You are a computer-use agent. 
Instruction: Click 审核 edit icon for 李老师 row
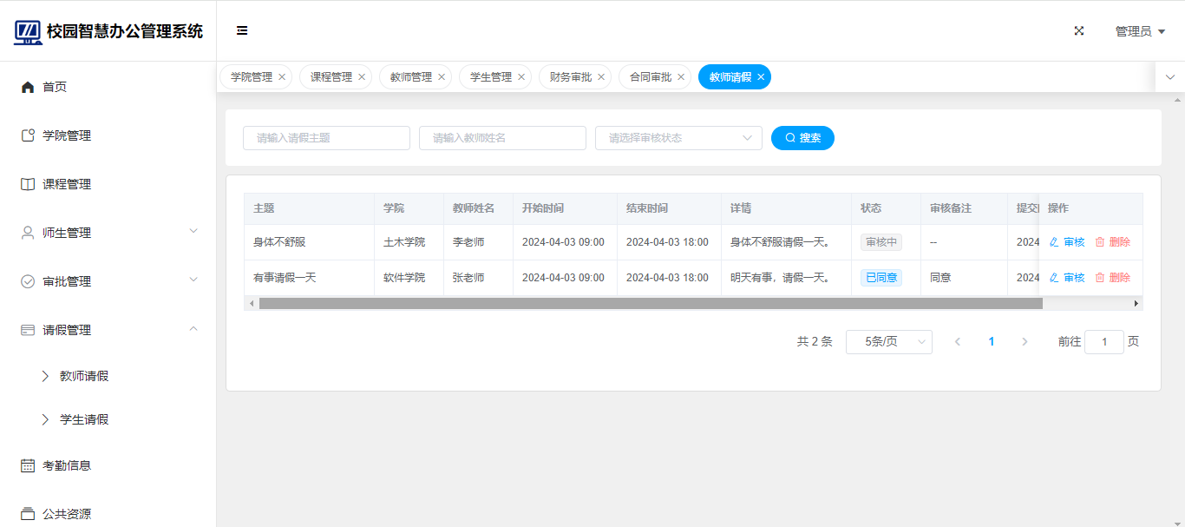(1054, 242)
